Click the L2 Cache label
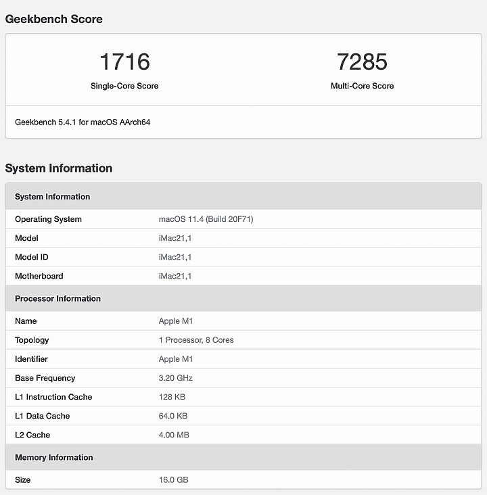487x495 pixels. pyautogui.click(x=32, y=435)
